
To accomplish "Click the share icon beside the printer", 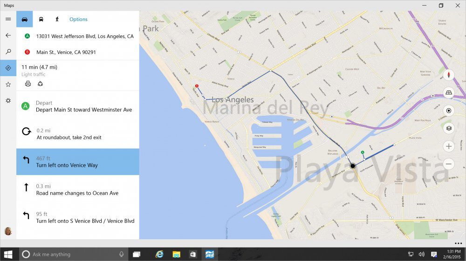I will pyautogui.click(x=40, y=84).
